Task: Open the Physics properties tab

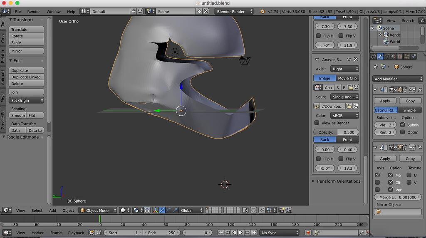Action: tap(414, 57)
